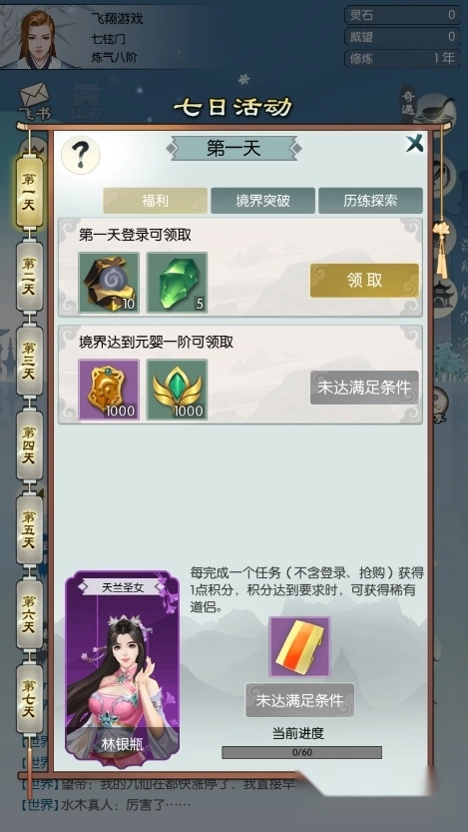Viewport: 468px width, 832px height.
Task: Open the player avatar portrait
Action: point(38,38)
